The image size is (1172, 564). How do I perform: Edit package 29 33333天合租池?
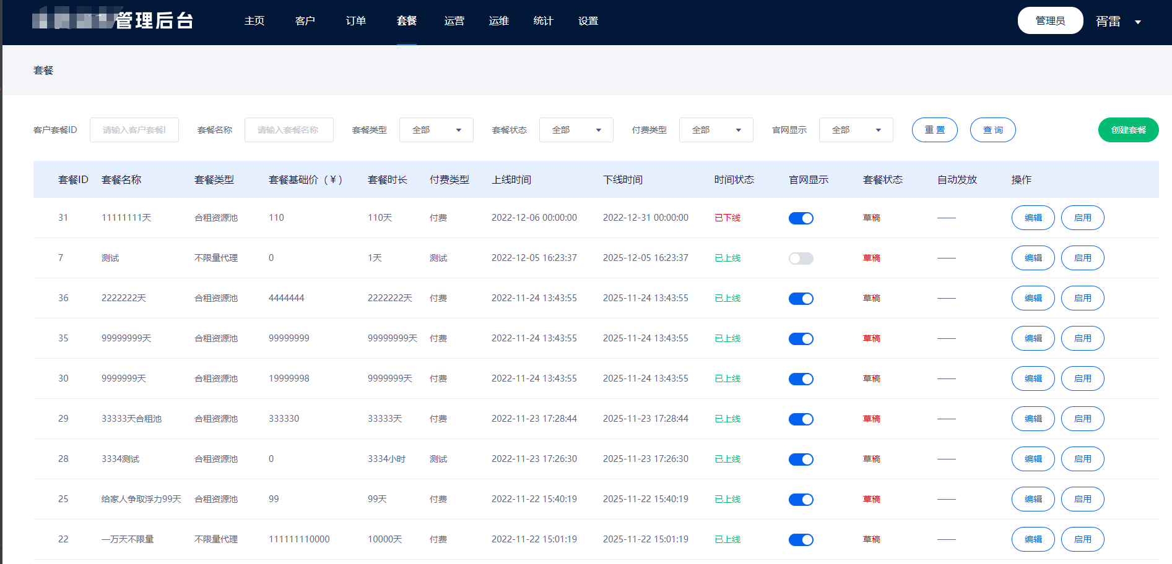tap(1033, 419)
